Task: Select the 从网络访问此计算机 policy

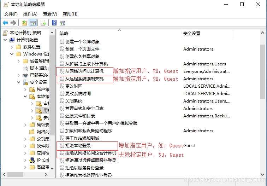Action: coord(84,71)
